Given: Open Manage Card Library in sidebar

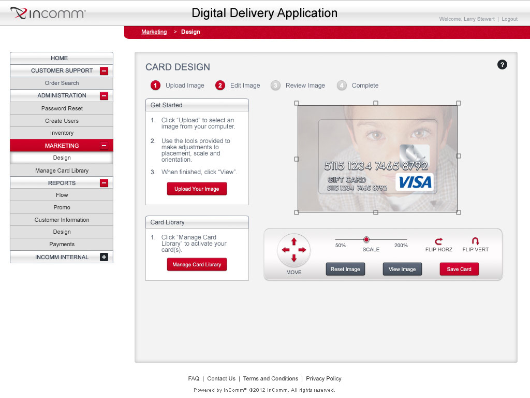Looking at the screenshot, I should [62, 170].
